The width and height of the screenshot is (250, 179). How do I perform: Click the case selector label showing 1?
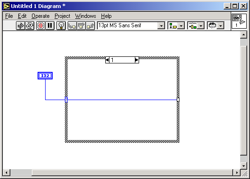pyautogui.click(x=122, y=60)
